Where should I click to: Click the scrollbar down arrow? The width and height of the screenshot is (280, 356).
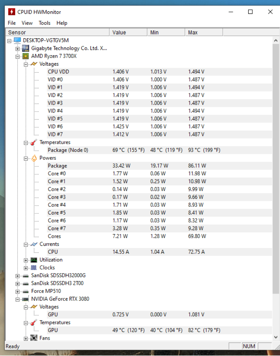(276, 337)
